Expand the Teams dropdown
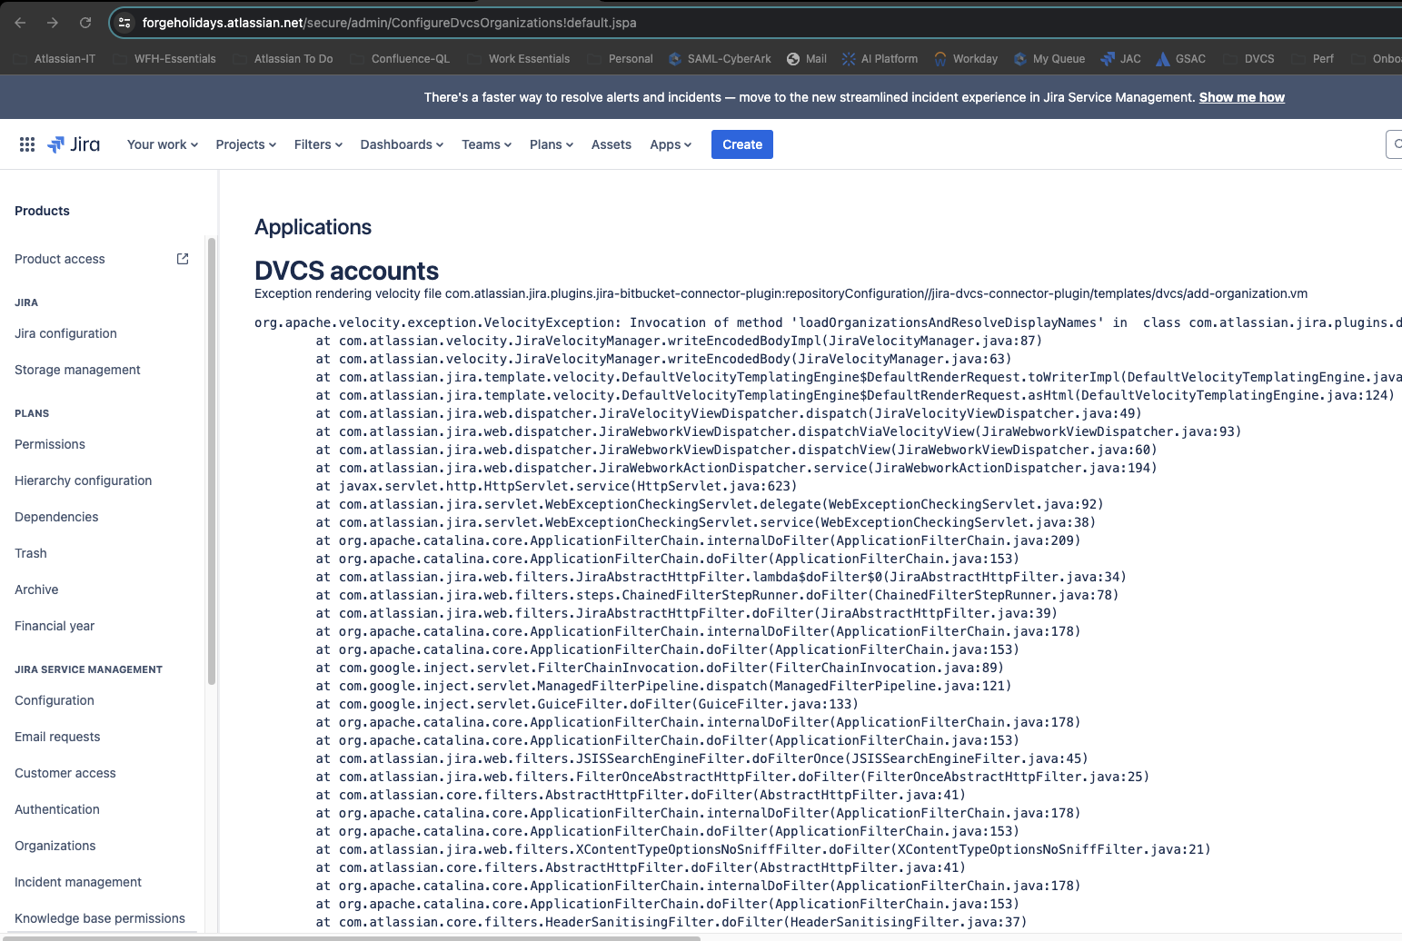 [487, 144]
